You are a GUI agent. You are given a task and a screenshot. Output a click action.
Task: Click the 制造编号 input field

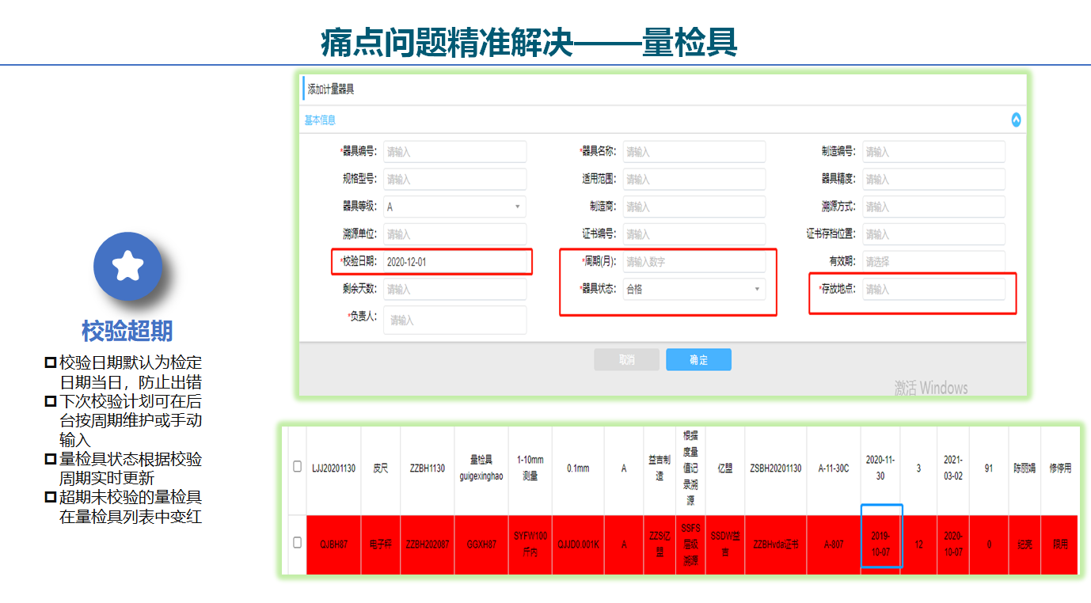point(933,152)
